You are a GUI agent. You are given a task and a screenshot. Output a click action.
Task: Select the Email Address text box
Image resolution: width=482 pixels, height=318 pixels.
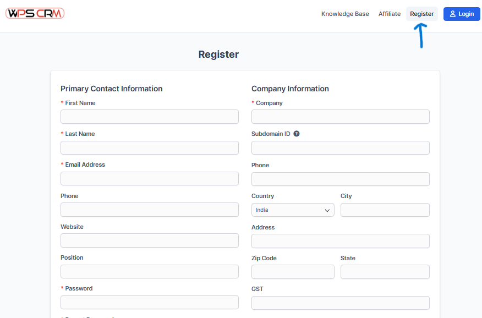tap(150, 178)
